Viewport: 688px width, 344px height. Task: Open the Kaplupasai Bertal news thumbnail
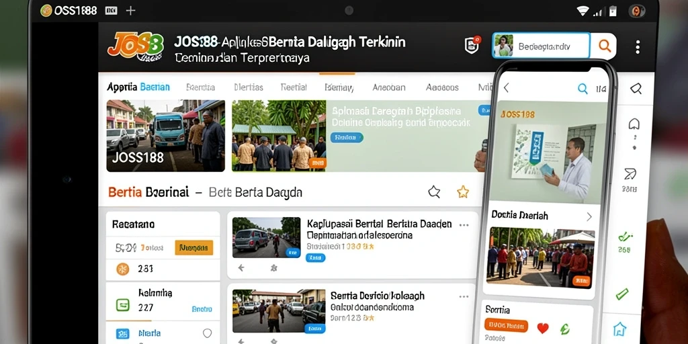coord(266,237)
